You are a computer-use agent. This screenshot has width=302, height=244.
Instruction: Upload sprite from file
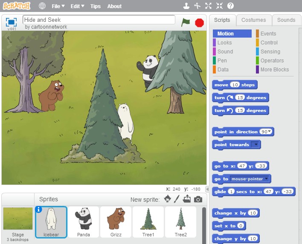tap(187, 199)
